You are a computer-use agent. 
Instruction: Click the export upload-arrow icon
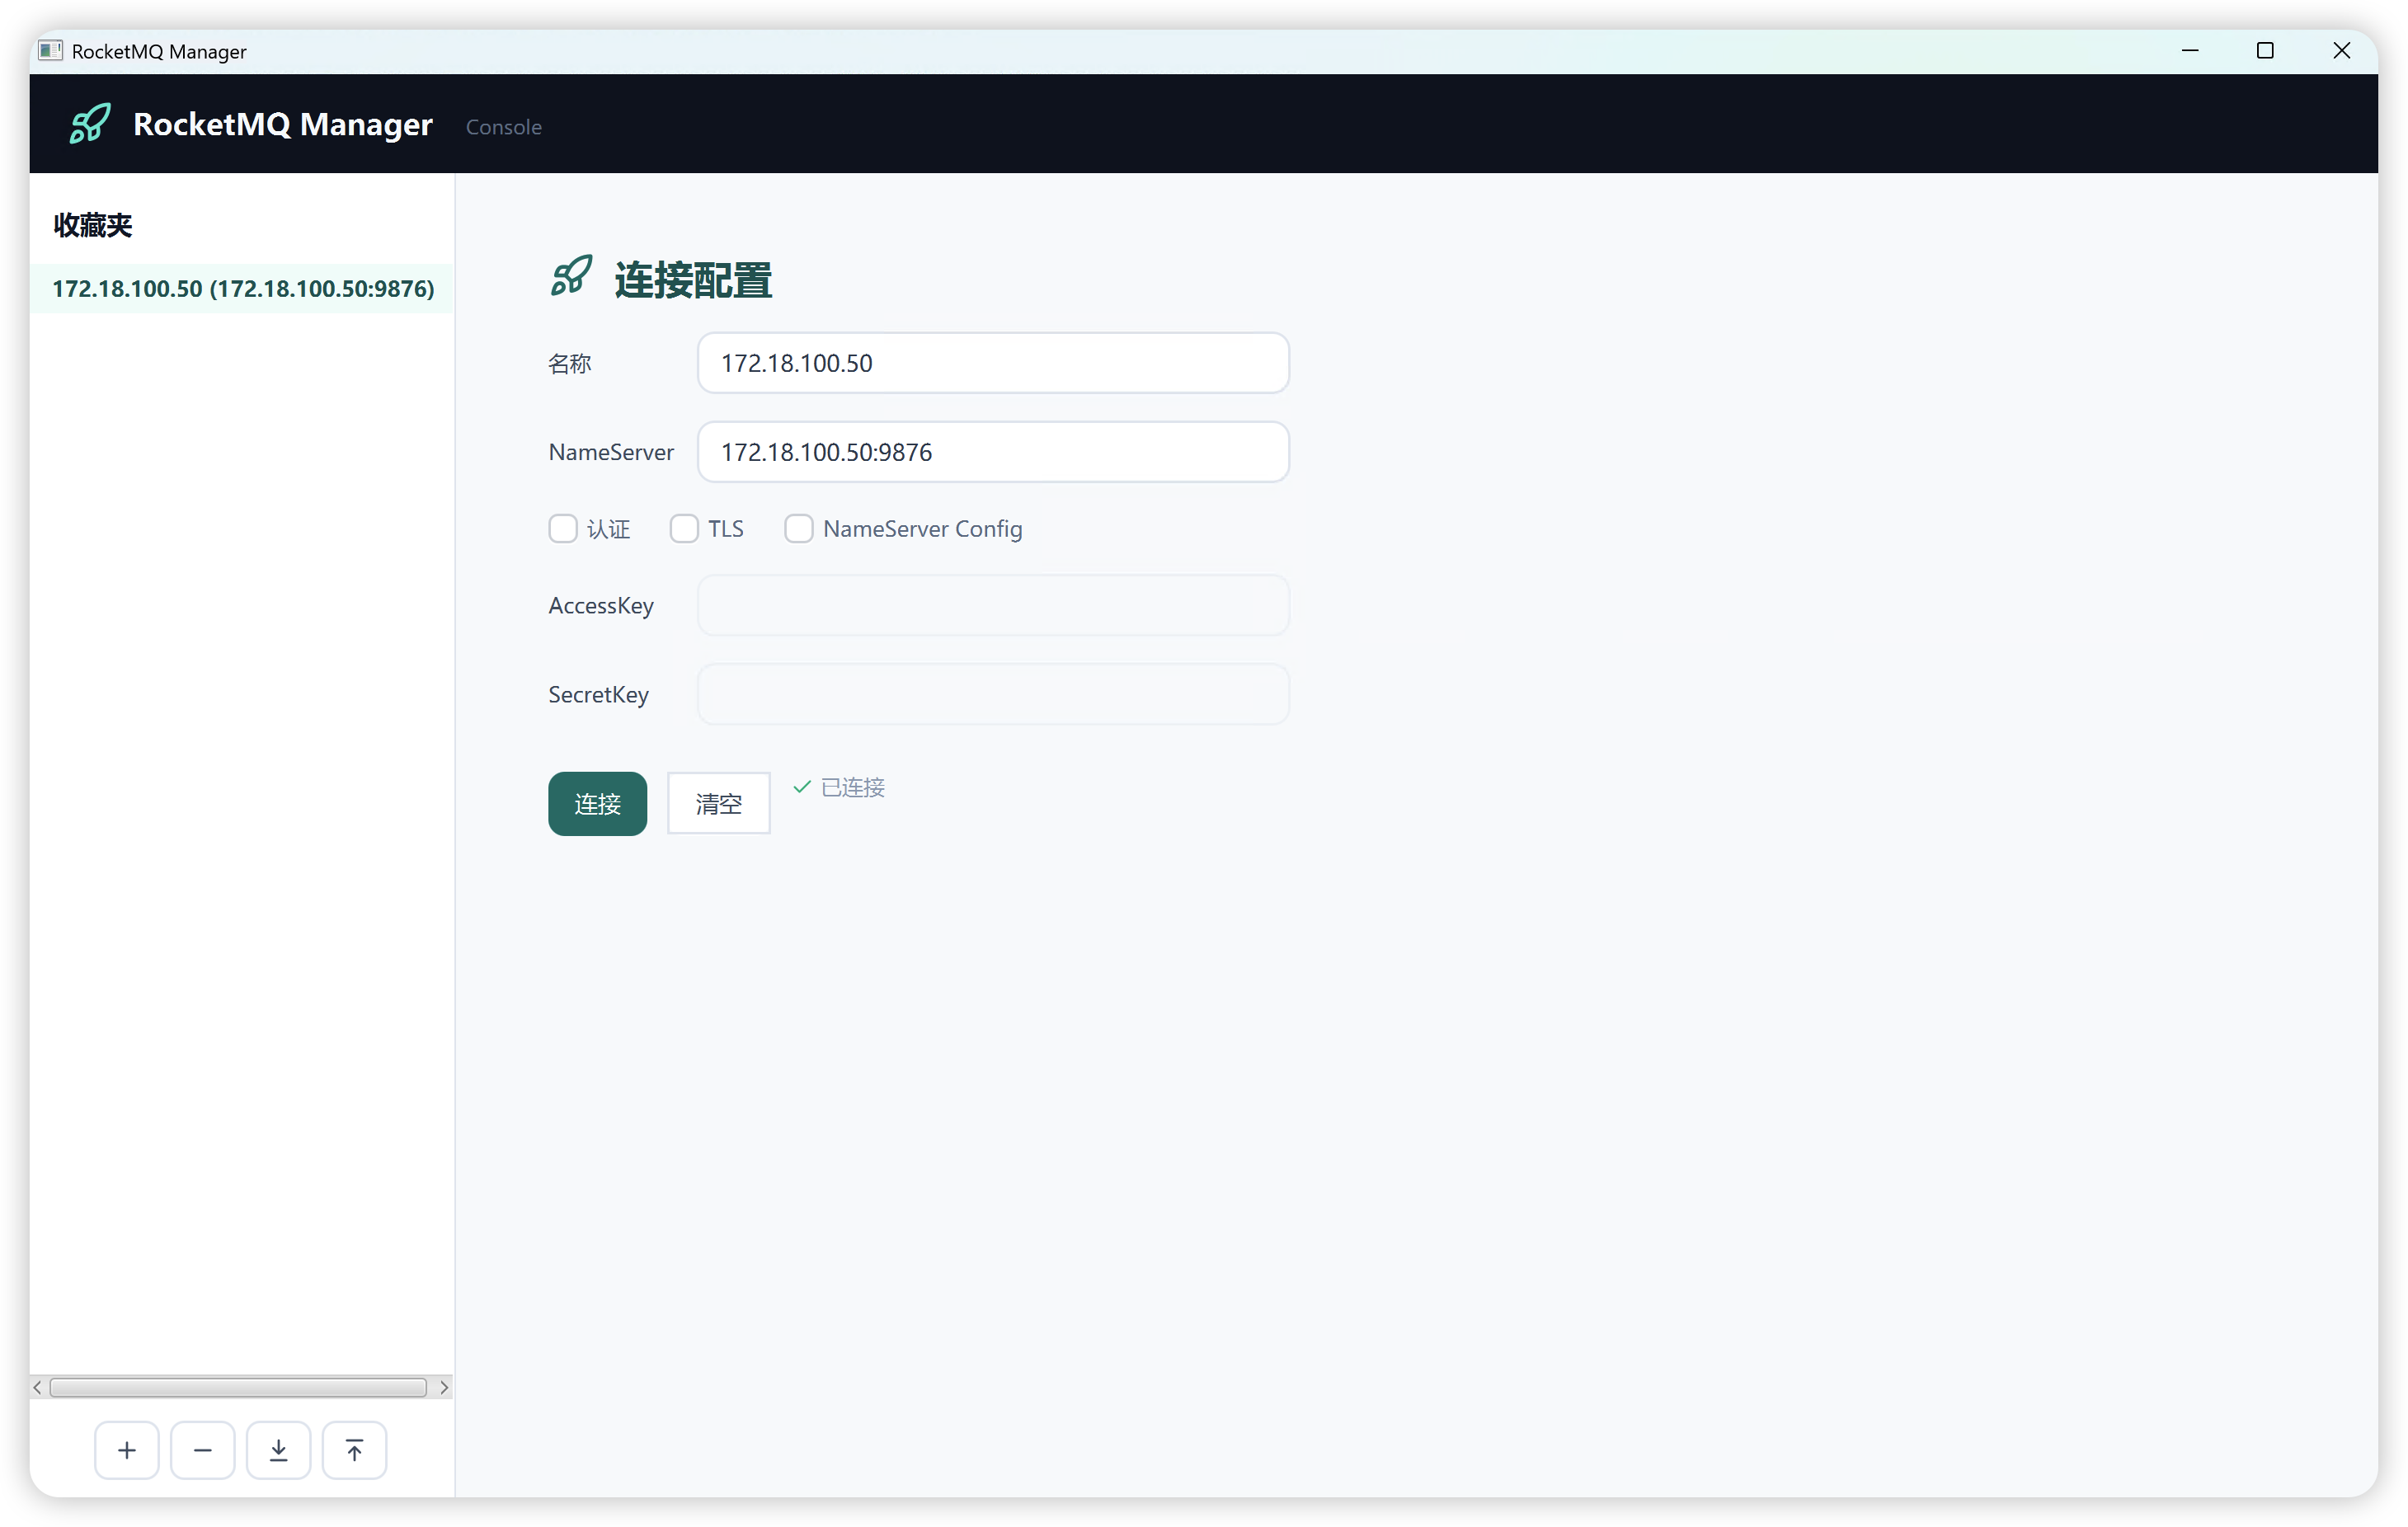tap(354, 1449)
